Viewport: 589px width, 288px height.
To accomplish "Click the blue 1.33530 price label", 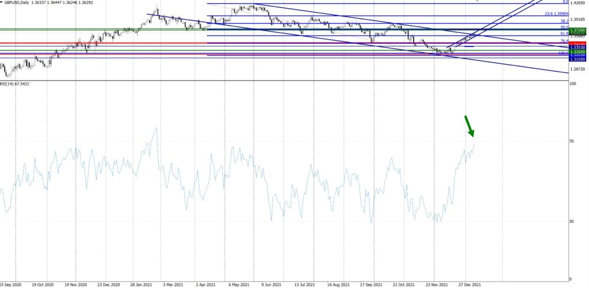I will click(x=577, y=47).
